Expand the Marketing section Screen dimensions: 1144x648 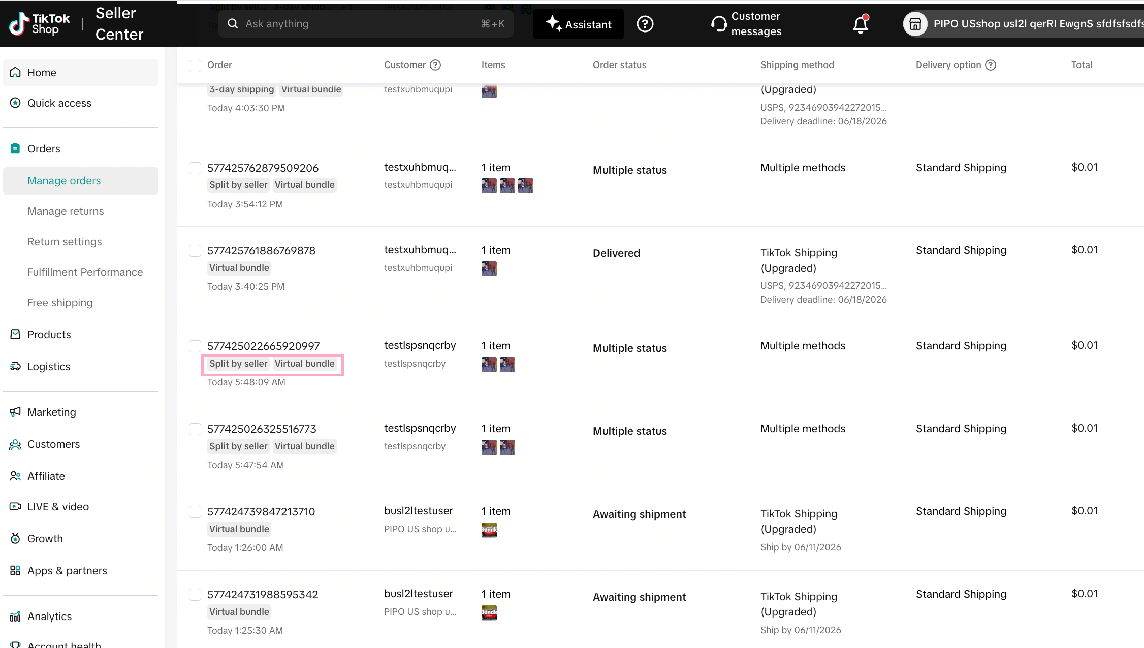81,412
